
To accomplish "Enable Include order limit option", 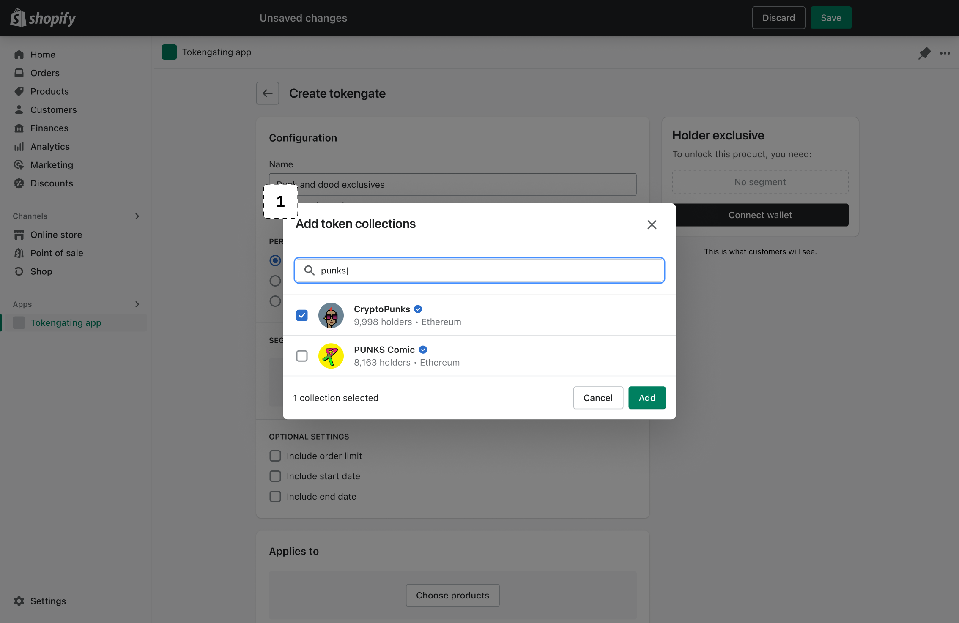I will [275, 456].
